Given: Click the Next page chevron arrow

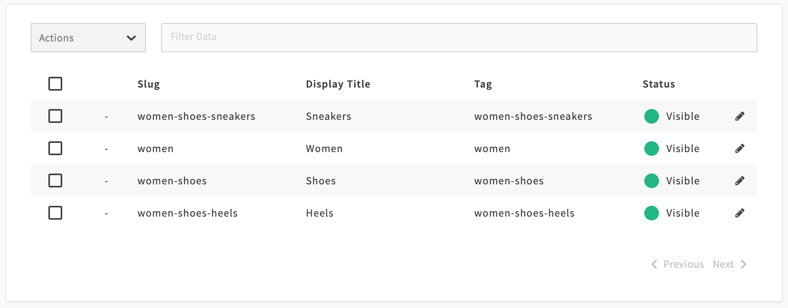Looking at the screenshot, I should 744,264.
